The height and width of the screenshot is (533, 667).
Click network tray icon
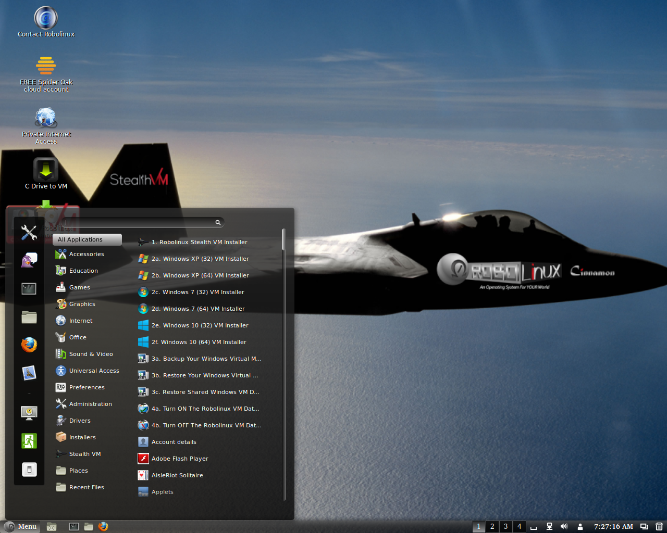tap(549, 526)
